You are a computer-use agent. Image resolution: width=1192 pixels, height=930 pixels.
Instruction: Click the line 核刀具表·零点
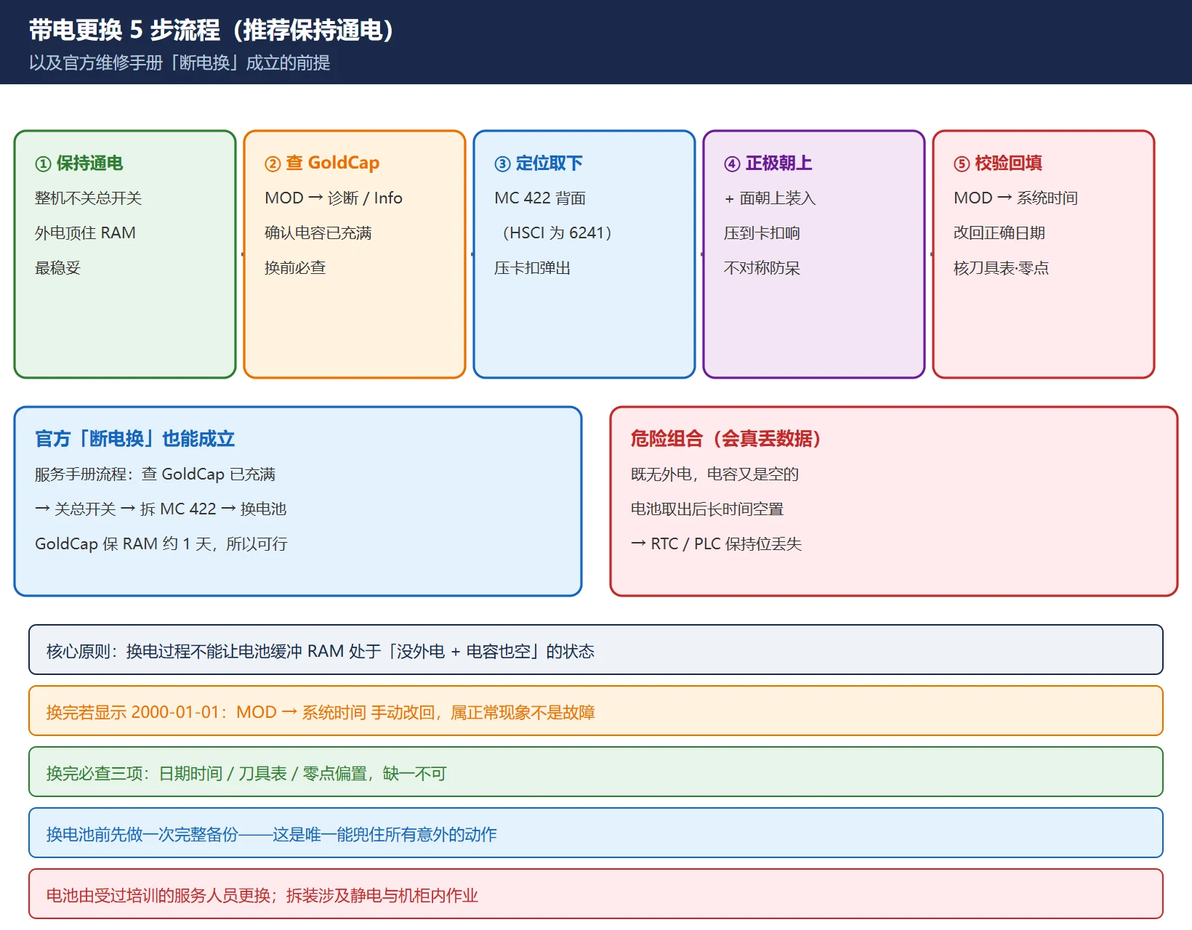coord(1001,267)
